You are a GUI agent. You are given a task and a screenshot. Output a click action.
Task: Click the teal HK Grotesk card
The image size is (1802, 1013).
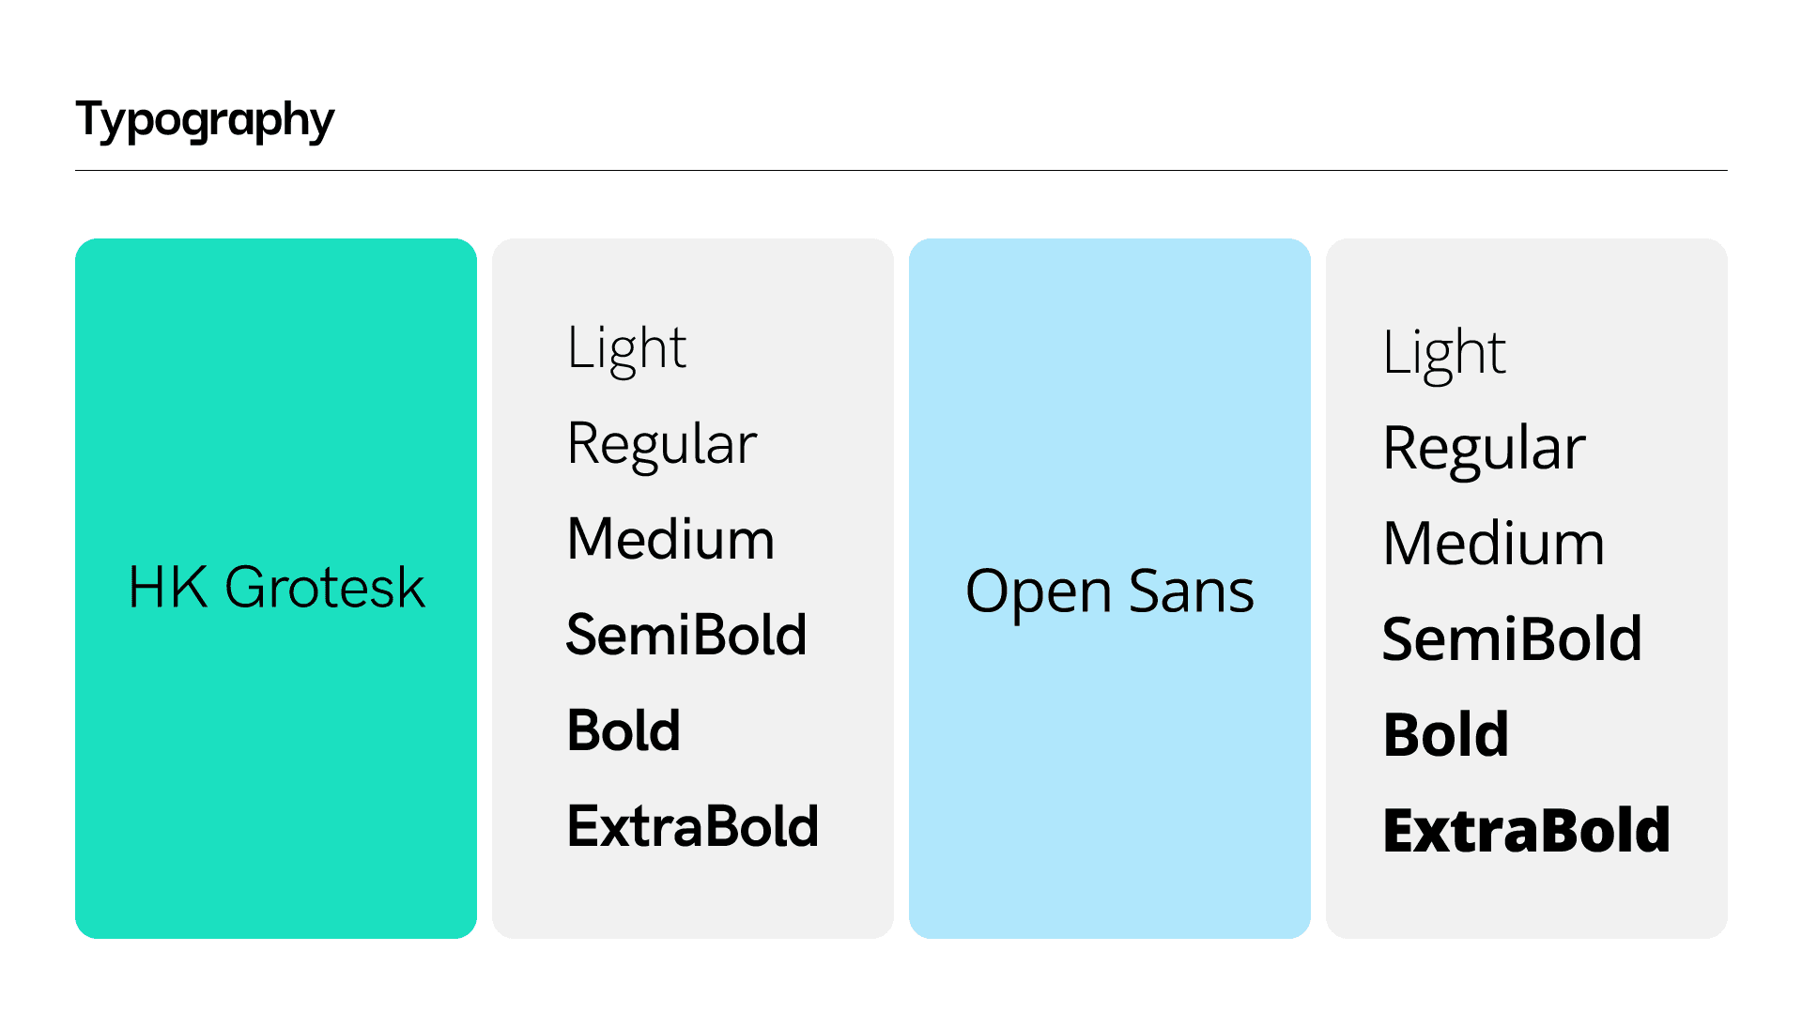point(276,589)
